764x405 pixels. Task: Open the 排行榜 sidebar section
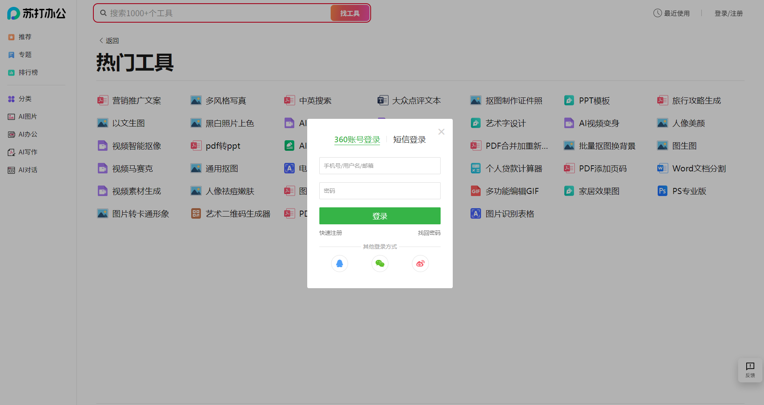click(28, 72)
